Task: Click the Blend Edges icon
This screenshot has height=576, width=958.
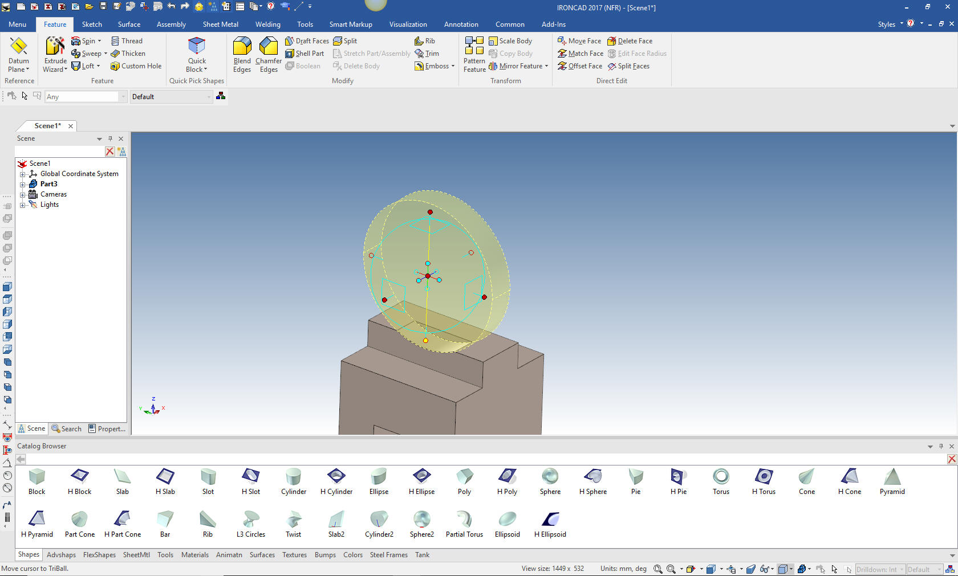Action: (x=242, y=55)
